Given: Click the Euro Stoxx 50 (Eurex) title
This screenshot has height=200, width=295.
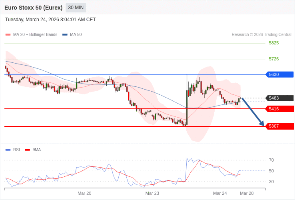Looking at the screenshot, I should coord(33,8).
